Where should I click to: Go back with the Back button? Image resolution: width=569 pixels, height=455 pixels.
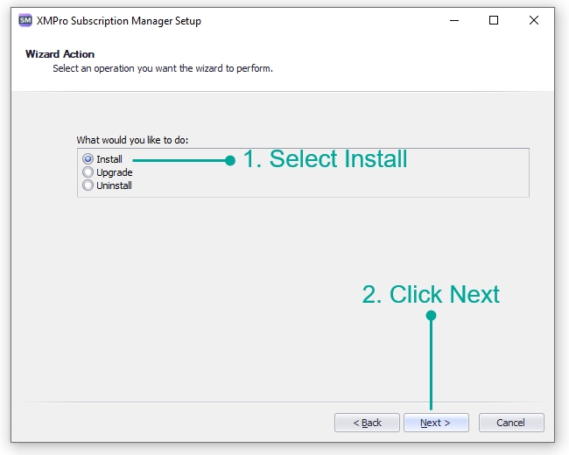(367, 423)
